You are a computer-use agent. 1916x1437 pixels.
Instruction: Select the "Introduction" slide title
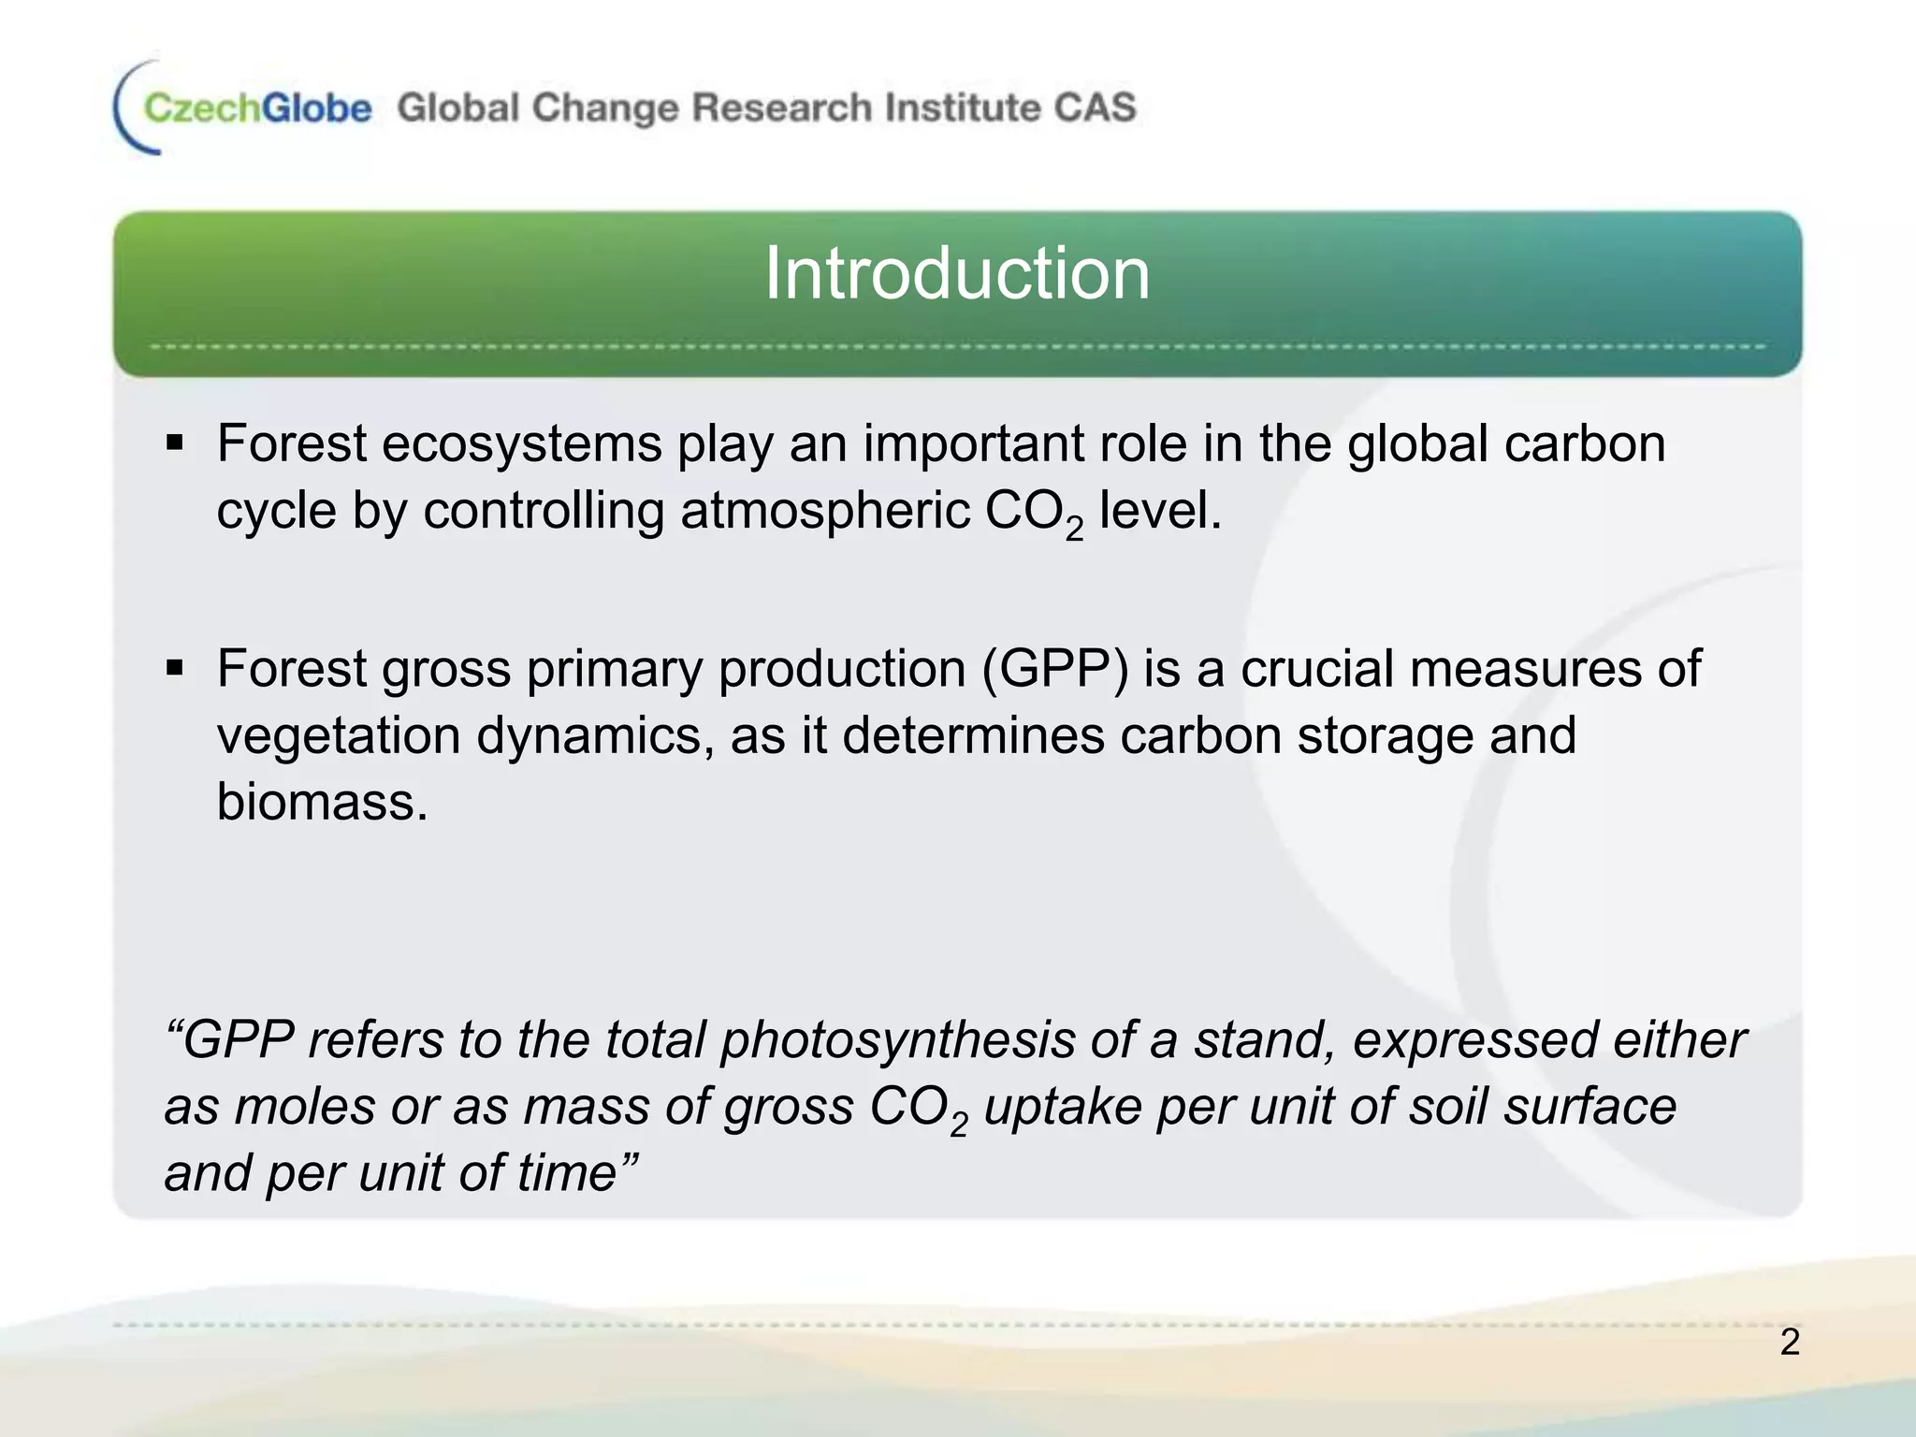957,273
